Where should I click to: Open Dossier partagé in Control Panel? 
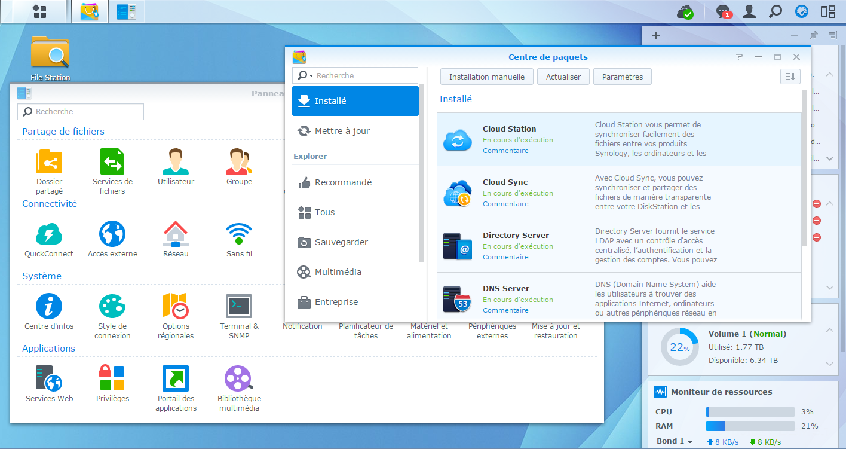(49, 172)
